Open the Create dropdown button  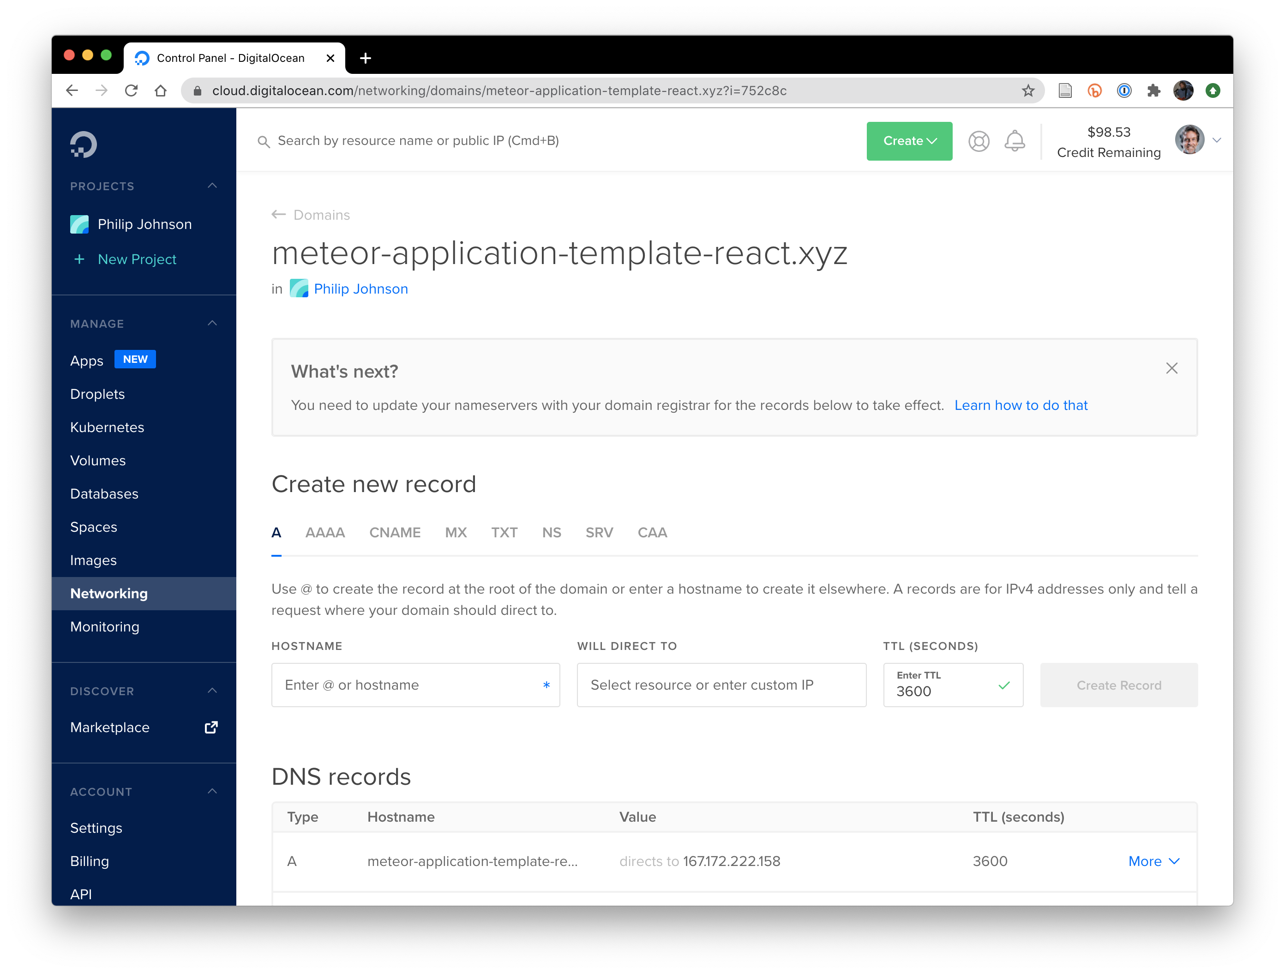click(909, 141)
